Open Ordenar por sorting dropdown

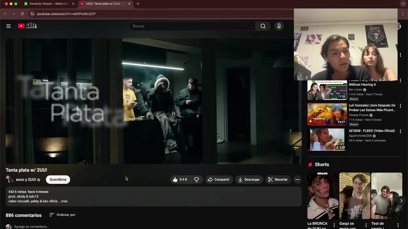coord(62,215)
